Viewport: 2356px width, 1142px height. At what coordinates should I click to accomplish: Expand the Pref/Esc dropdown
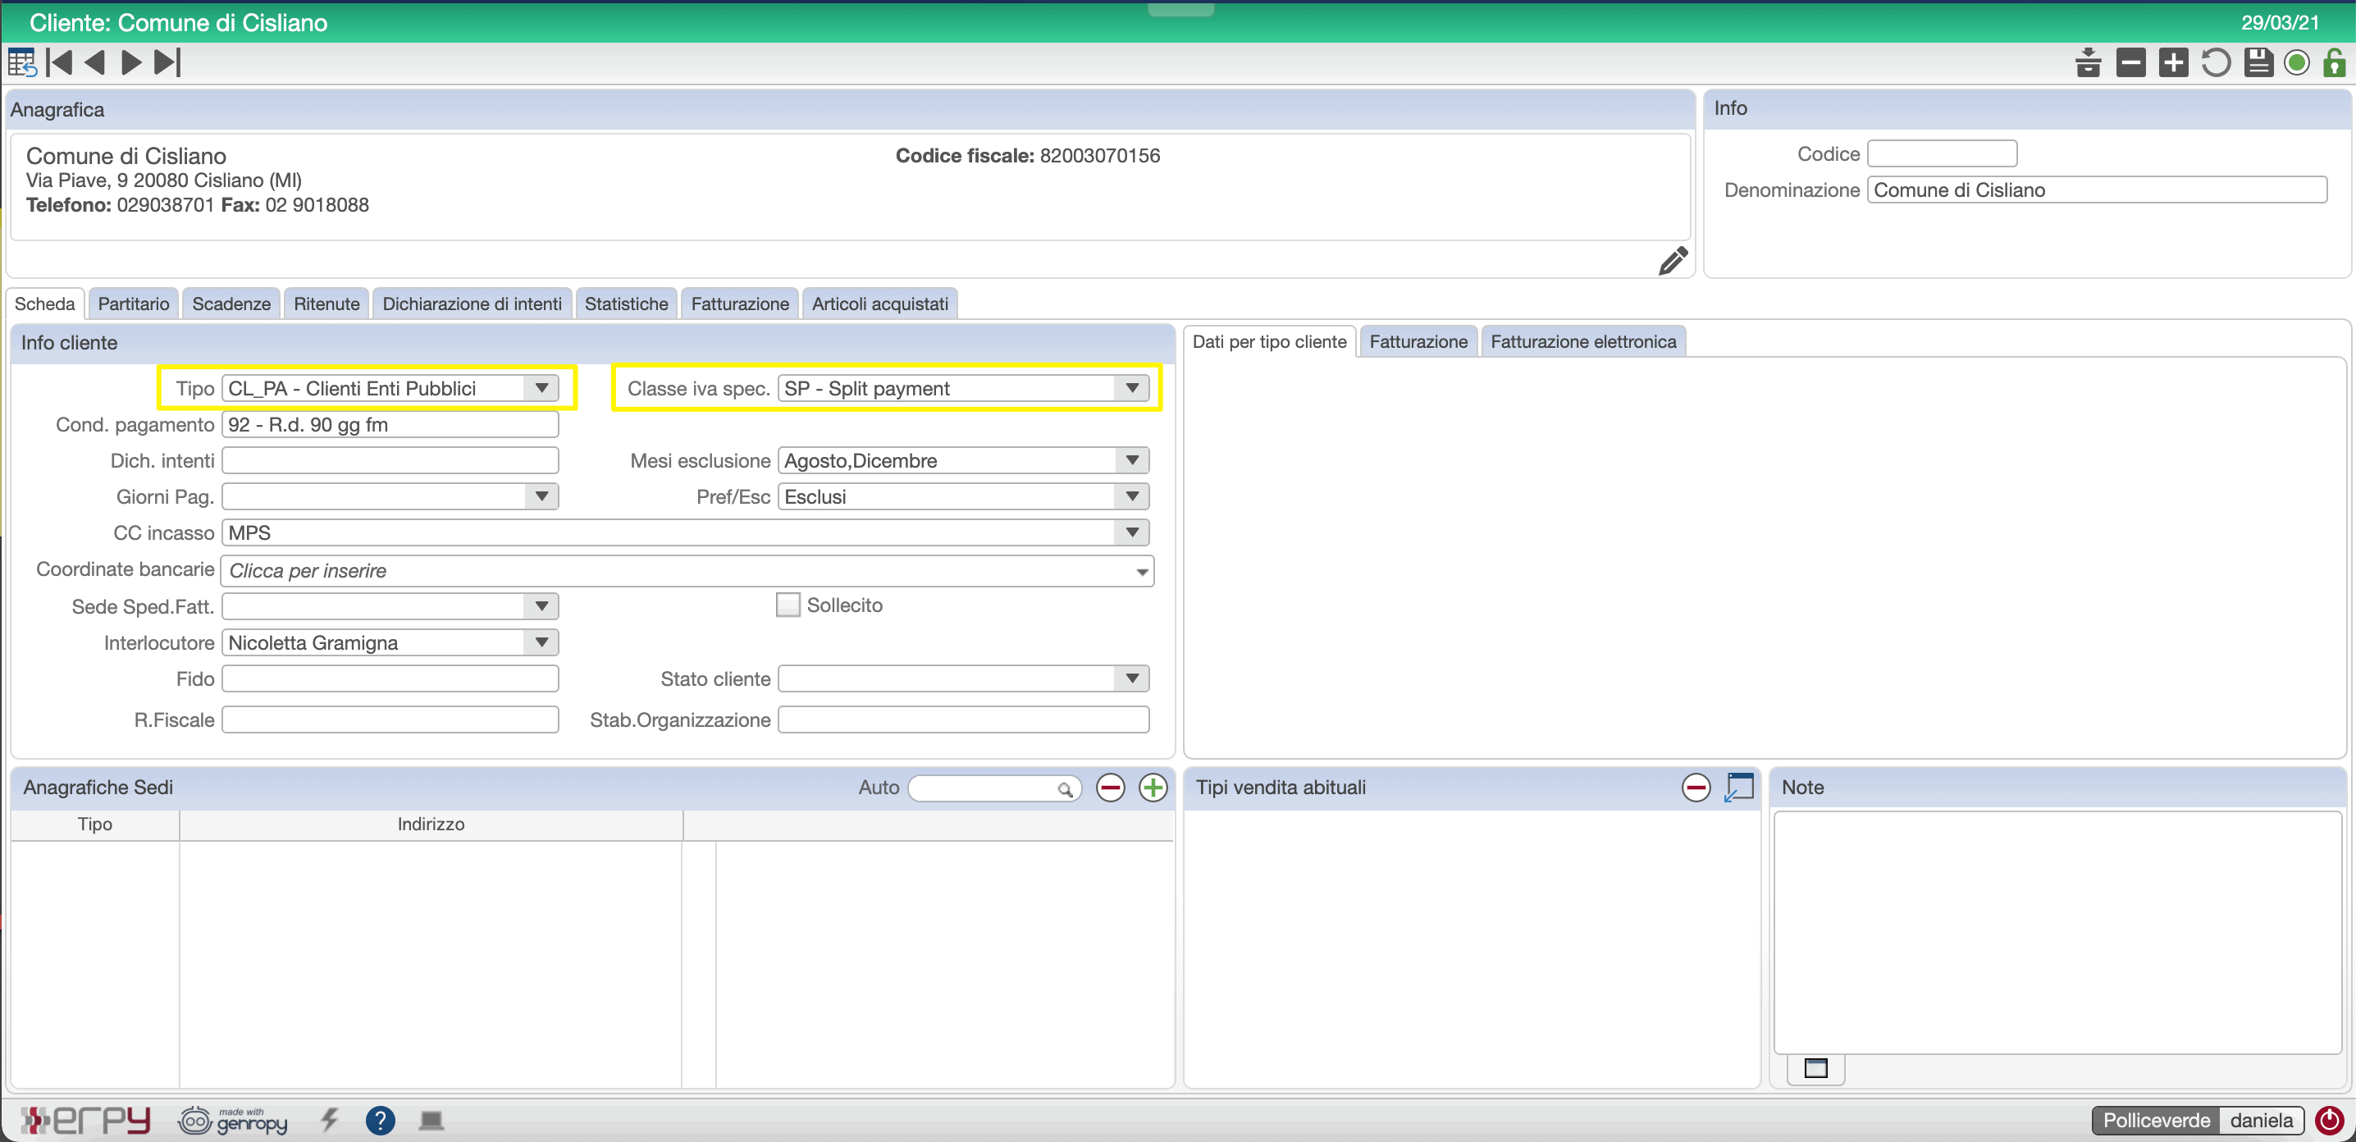click(1132, 496)
